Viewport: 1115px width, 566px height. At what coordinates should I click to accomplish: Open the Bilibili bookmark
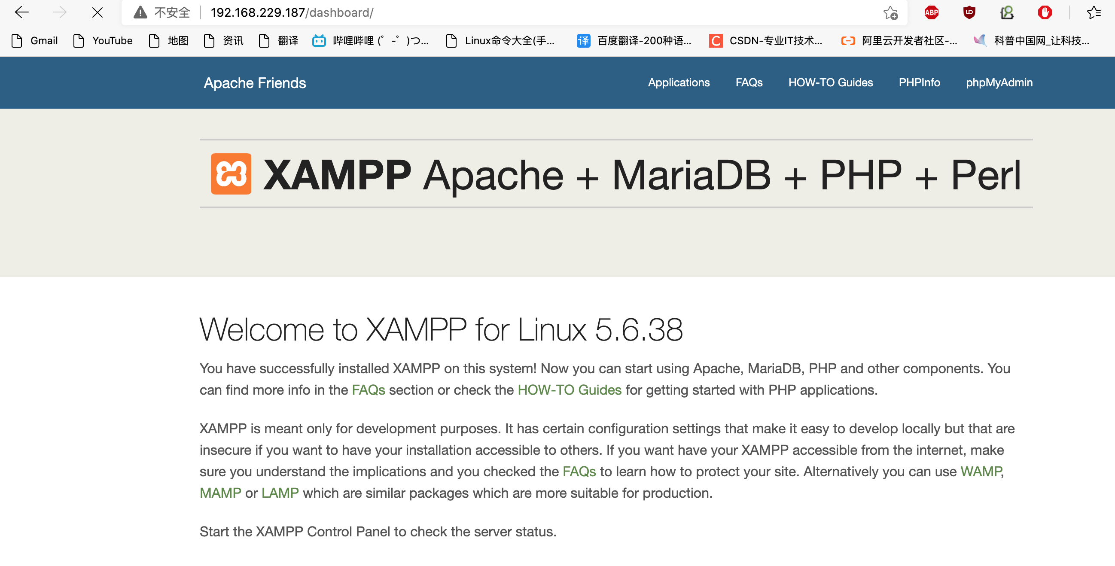point(370,41)
